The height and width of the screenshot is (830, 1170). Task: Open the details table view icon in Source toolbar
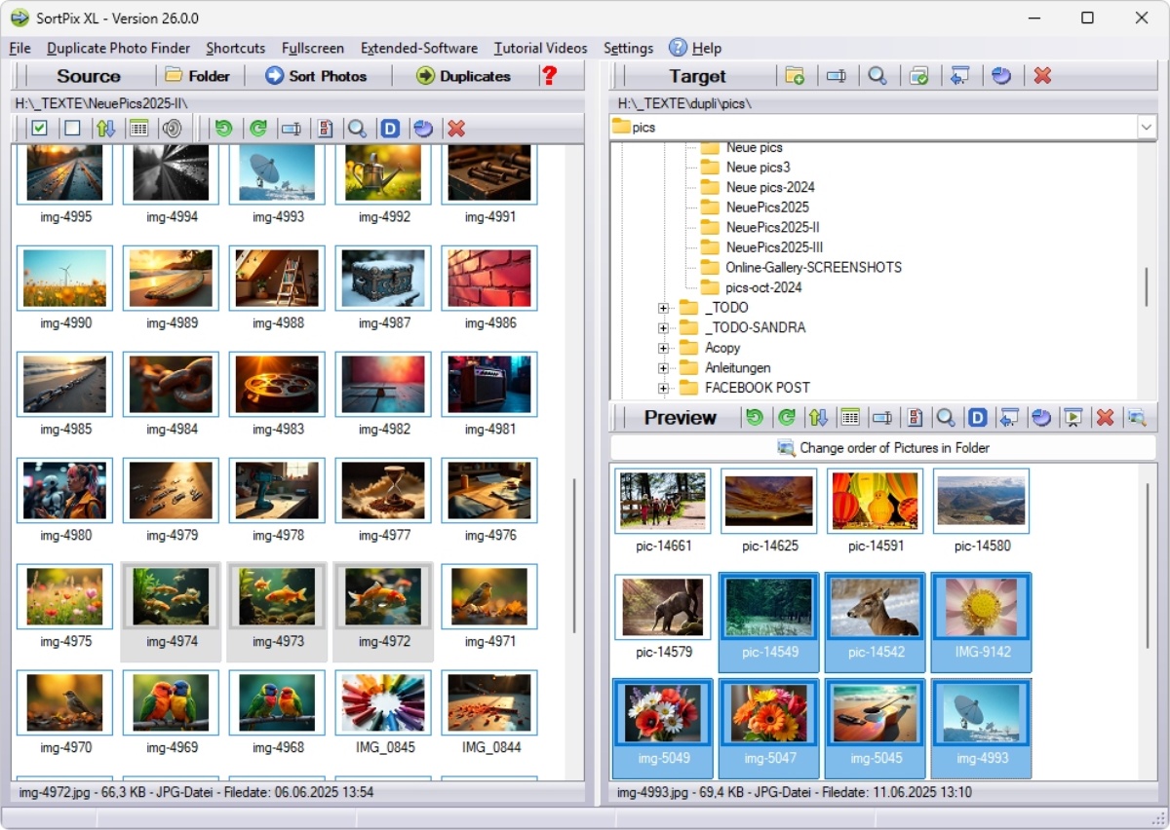pos(138,128)
